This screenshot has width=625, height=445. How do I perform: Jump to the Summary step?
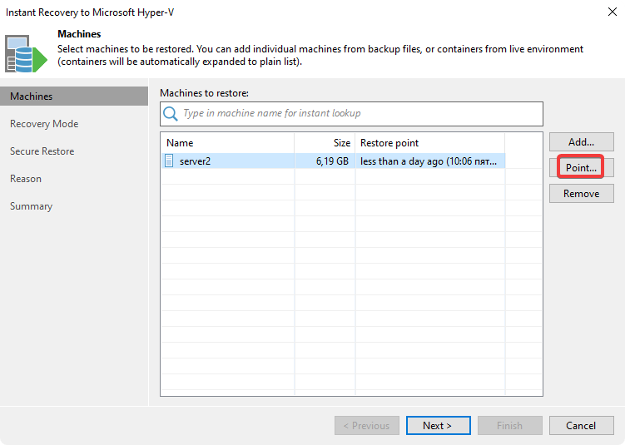[x=31, y=206]
